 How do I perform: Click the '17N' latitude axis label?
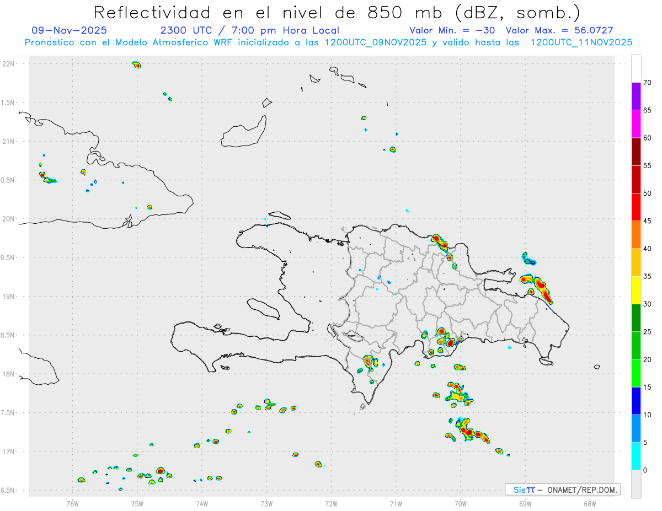coord(9,451)
